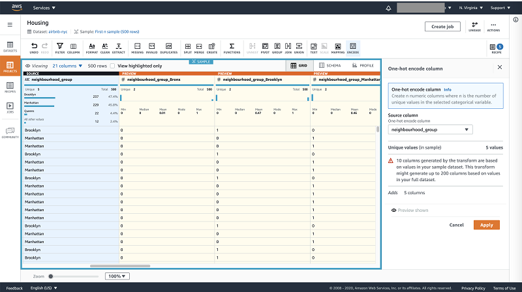
Task: Open the Pivot transform tool
Action: pos(265,48)
